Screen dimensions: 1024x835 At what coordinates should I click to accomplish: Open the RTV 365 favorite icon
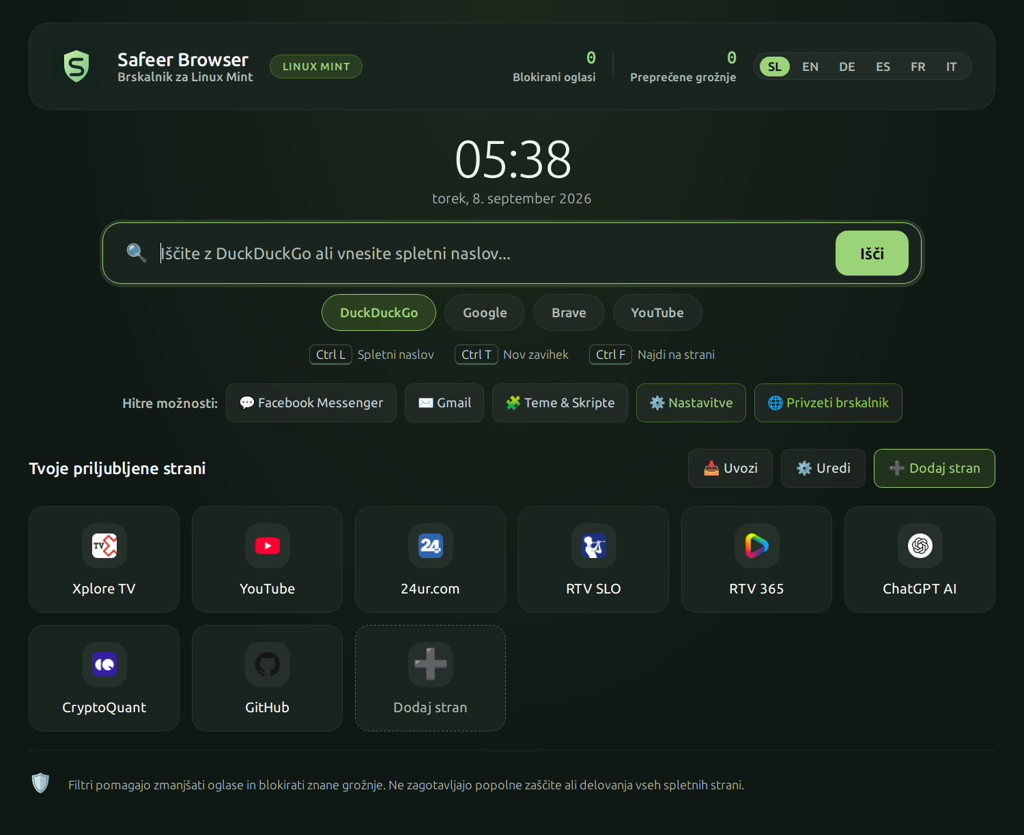point(757,546)
